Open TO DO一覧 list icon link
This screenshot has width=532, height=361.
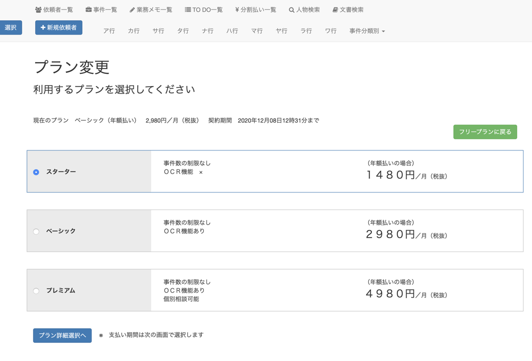pos(204,10)
